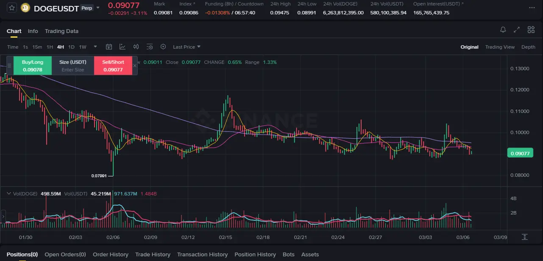Viewport: 543px width, 261px height.
Task: Click Buy/Long at 0.09078
Action: tap(33, 66)
